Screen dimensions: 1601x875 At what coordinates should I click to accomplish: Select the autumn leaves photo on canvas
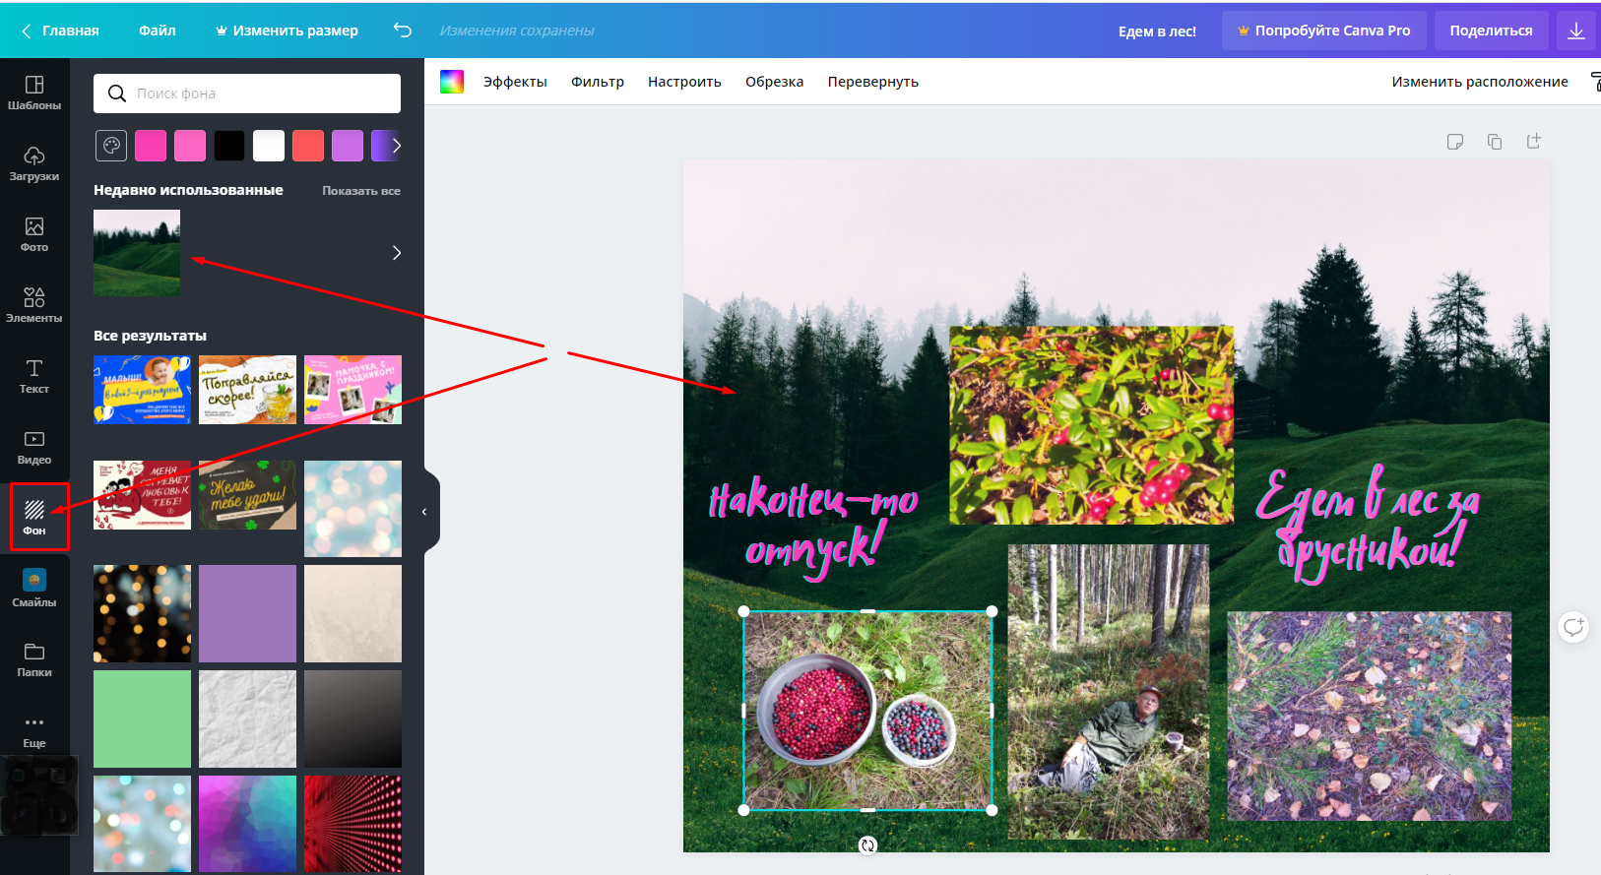[1369, 716]
